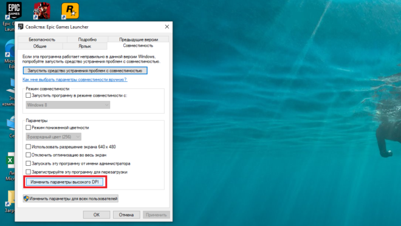Confirm with the OK button

point(97,214)
